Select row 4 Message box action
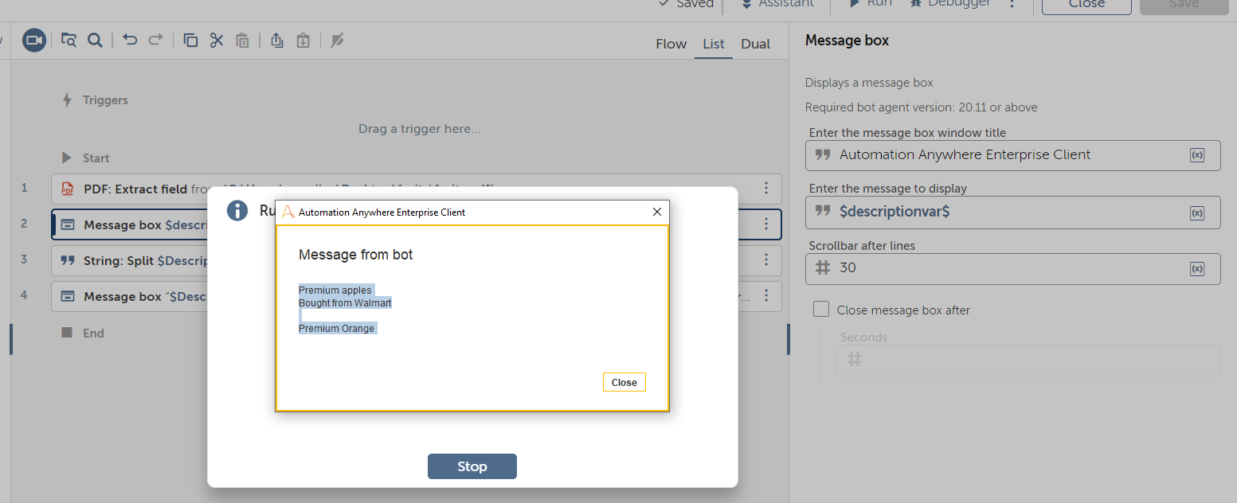1237x503 pixels. point(416,296)
